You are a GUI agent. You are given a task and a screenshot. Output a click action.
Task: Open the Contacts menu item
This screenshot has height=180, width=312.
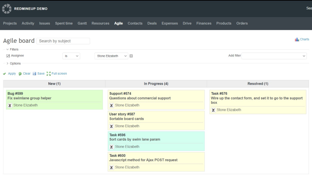(x=135, y=23)
